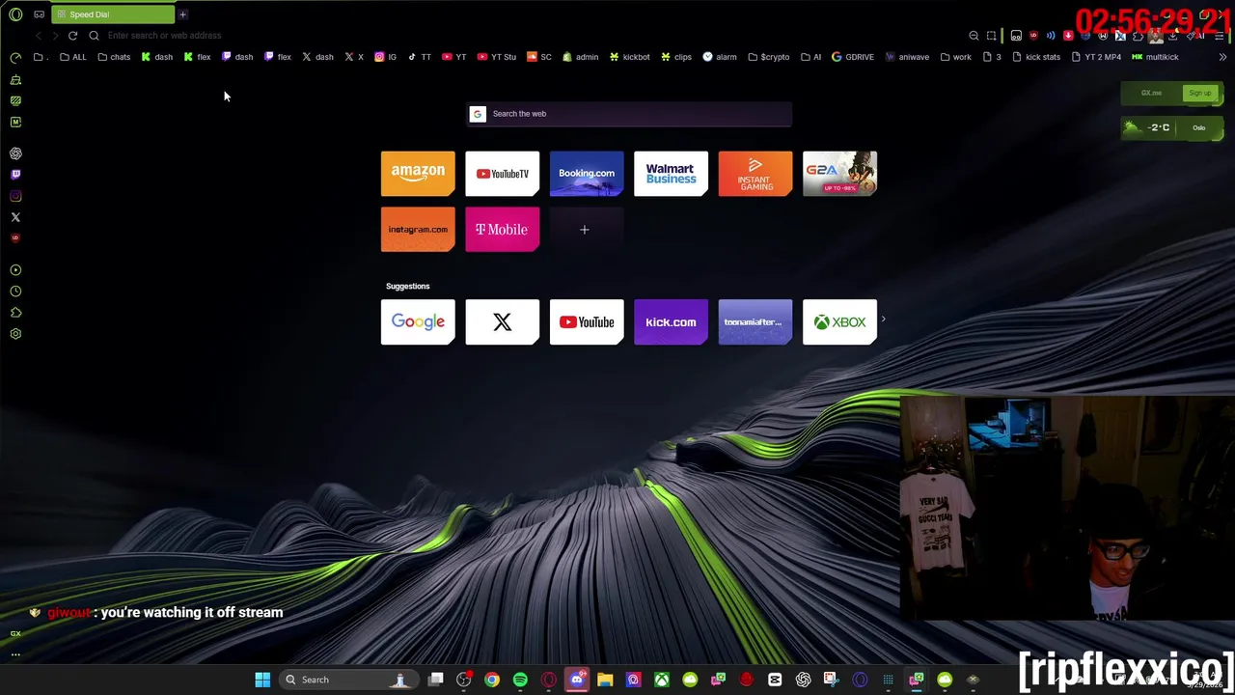Image resolution: width=1235 pixels, height=695 pixels.
Task: Add a new speed dial site
Action: click(585, 230)
